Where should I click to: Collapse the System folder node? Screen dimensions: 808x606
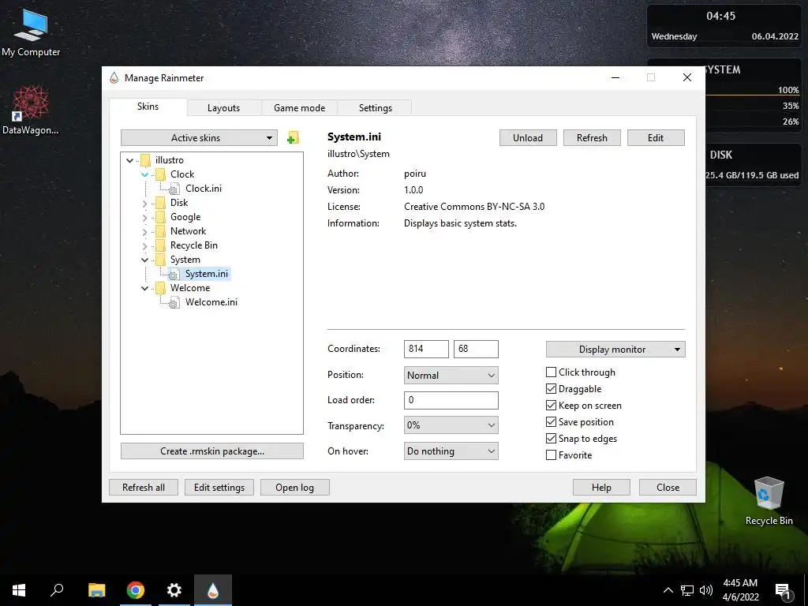click(145, 260)
